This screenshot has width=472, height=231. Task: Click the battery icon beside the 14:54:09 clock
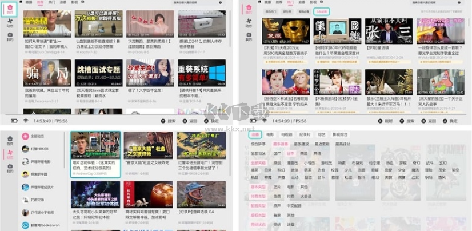(x=253, y=121)
